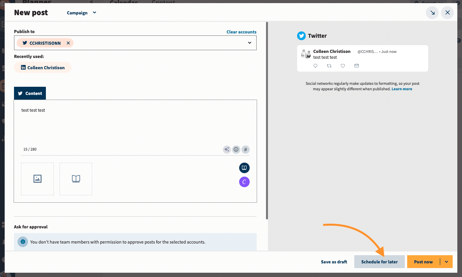Open the emoji picker
This screenshot has height=277, width=462.
tap(236, 149)
